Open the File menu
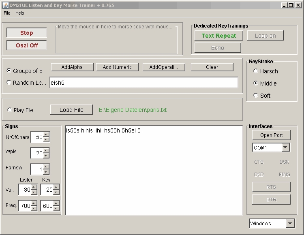The width and height of the screenshot is (304, 235). (7, 13)
